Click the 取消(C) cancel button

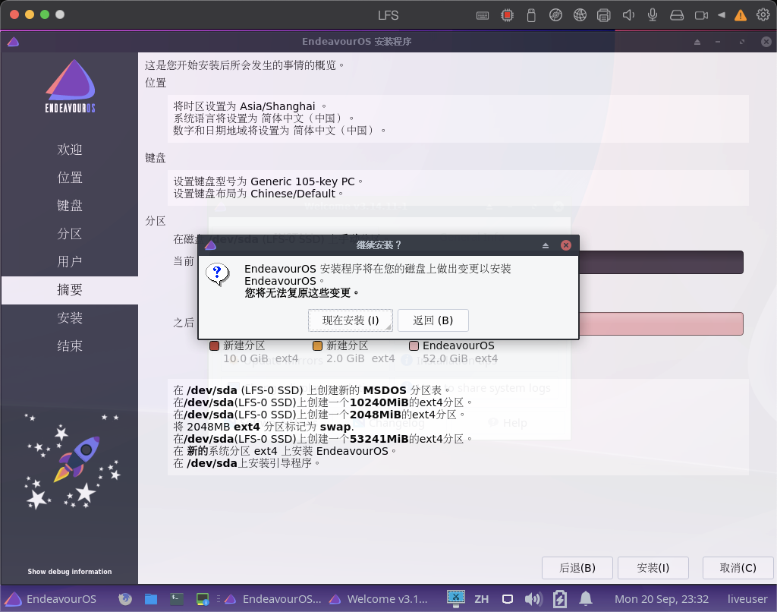(x=738, y=568)
